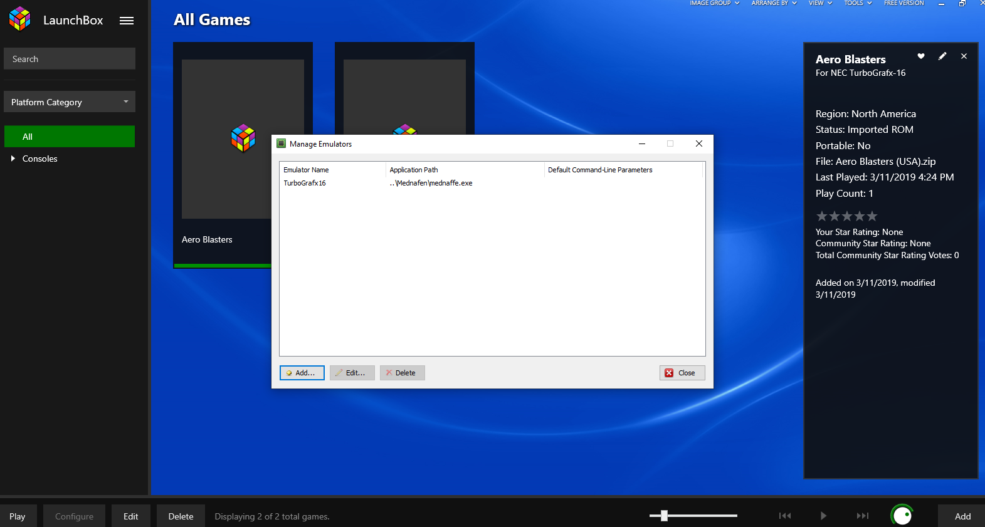Click Edit button in Manage Emulators dialog
Image resolution: width=985 pixels, height=527 pixels.
pyautogui.click(x=352, y=373)
